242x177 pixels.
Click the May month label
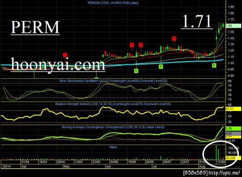[x=67, y=167]
